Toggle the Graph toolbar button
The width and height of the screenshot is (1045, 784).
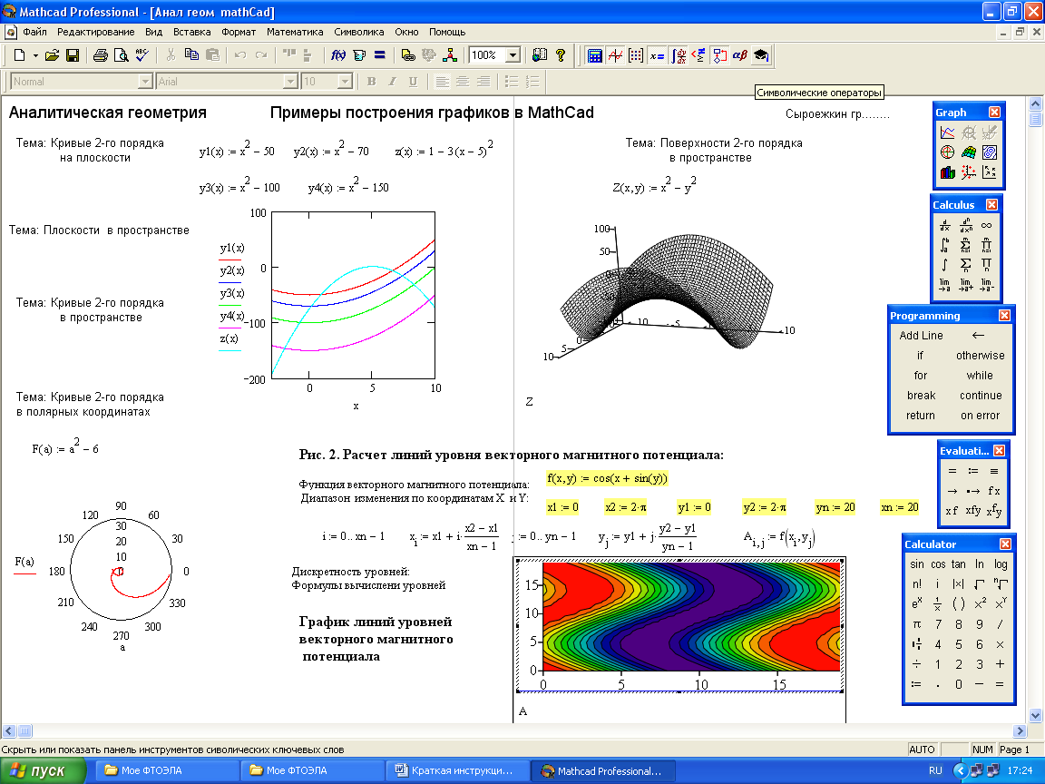click(615, 55)
